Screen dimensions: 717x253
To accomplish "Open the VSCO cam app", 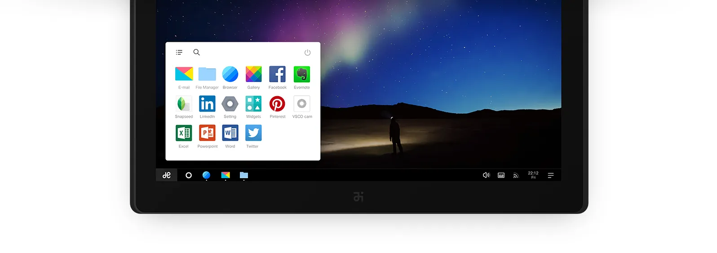I will tap(302, 104).
